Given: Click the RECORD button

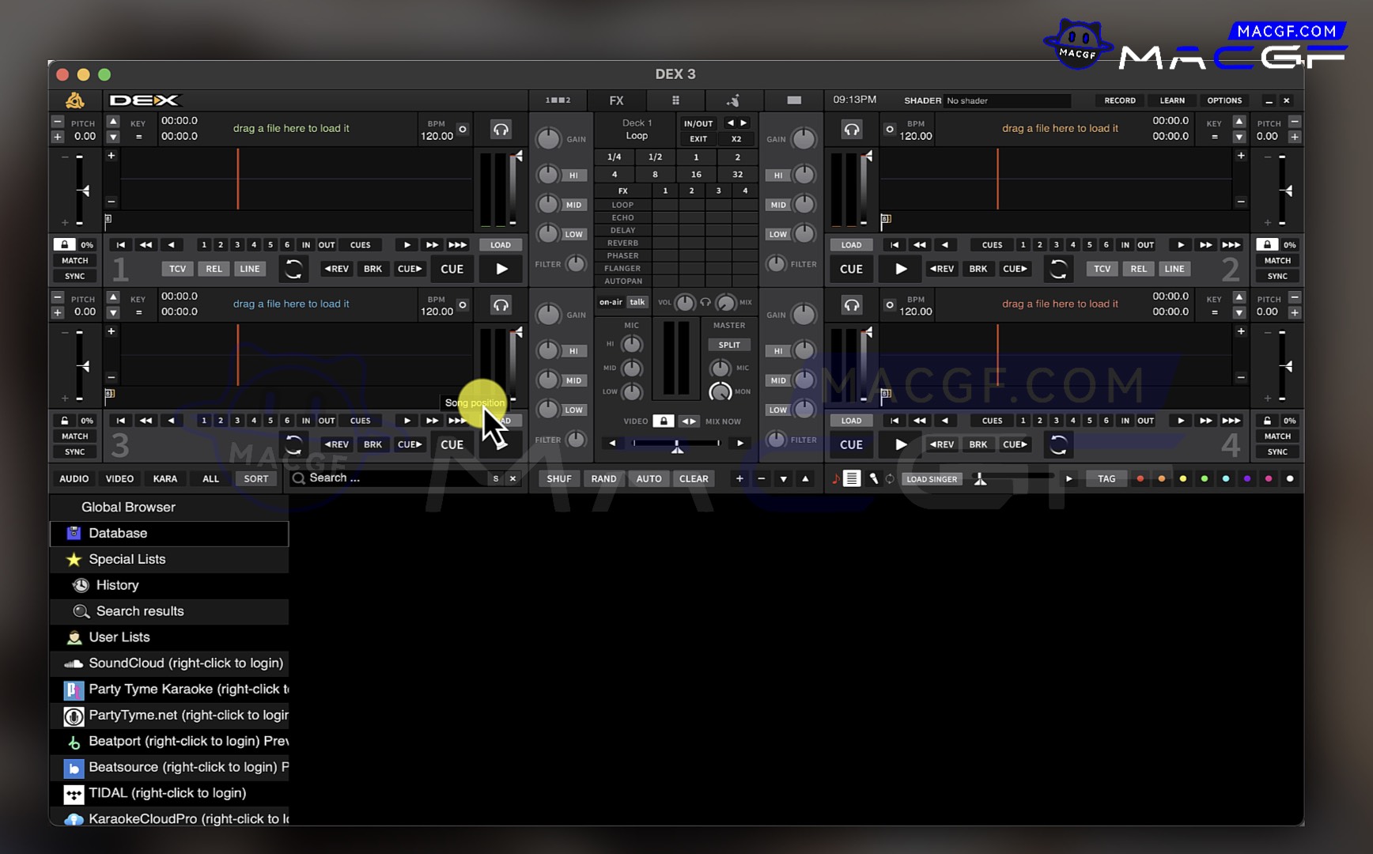Looking at the screenshot, I should [x=1119, y=100].
